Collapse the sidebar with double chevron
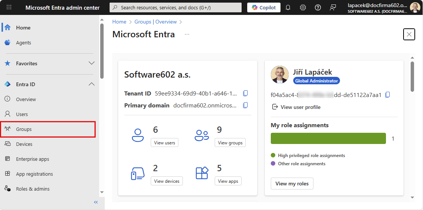 96,202
